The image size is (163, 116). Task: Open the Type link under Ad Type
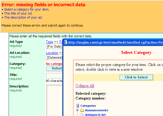point(49,42)
